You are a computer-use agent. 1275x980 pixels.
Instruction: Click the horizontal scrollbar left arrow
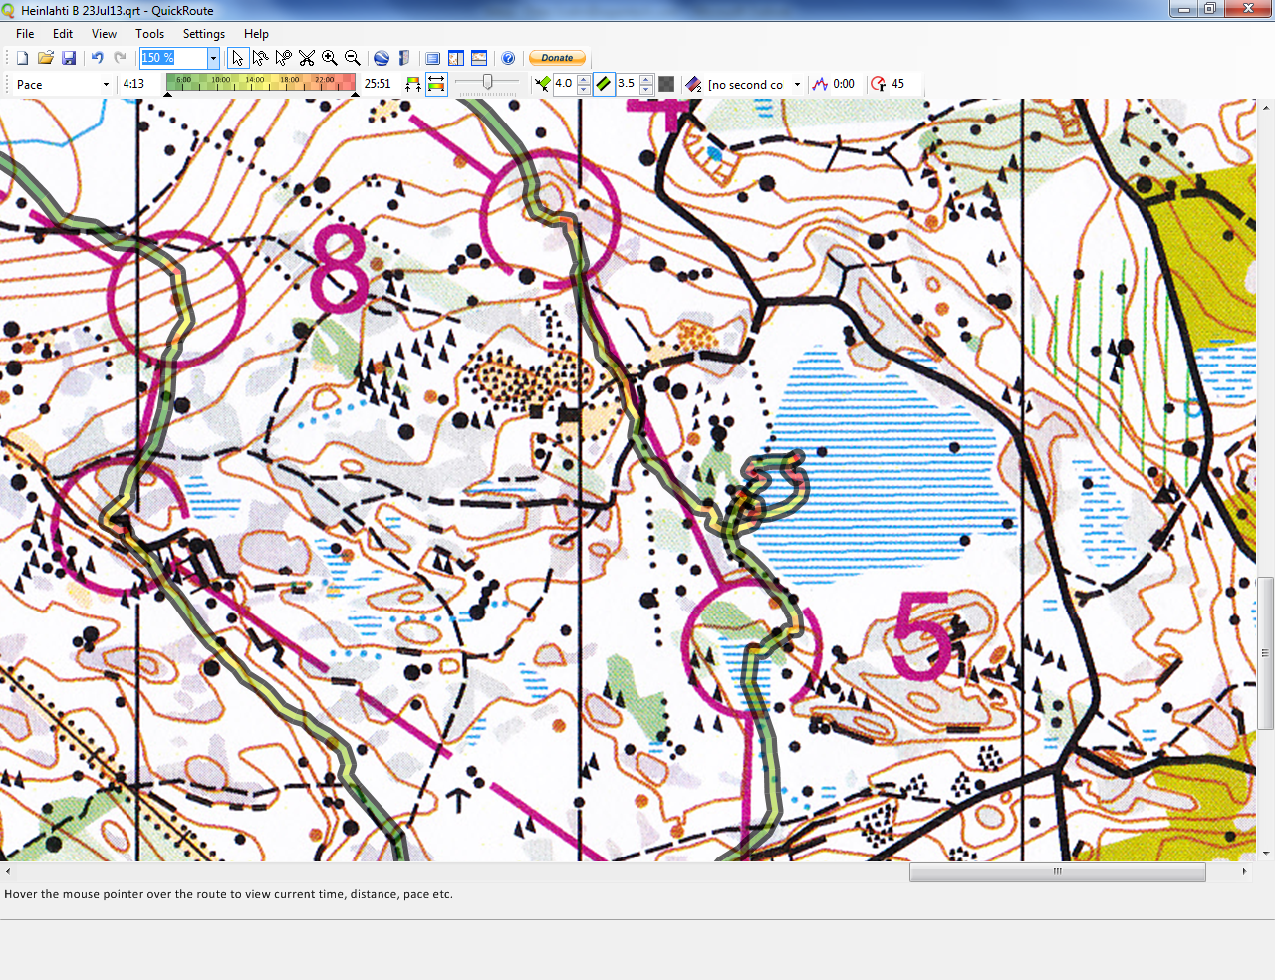(8, 871)
